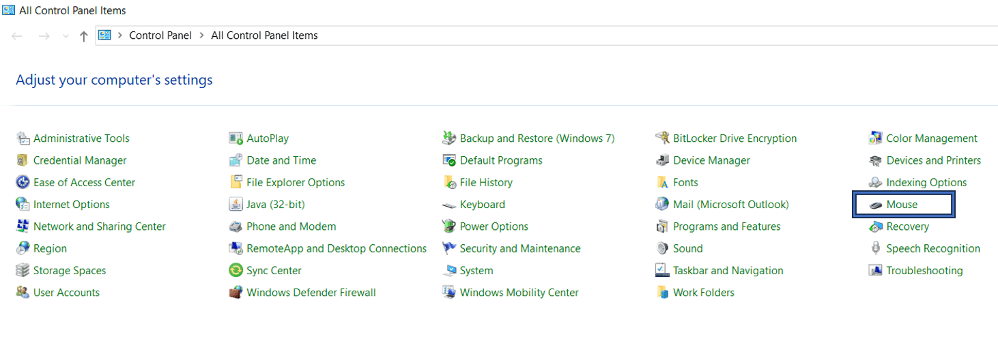The image size is (998, 352).
Task: Open the Speech Recognition microphone icon
Action: (x=875, y=248)
